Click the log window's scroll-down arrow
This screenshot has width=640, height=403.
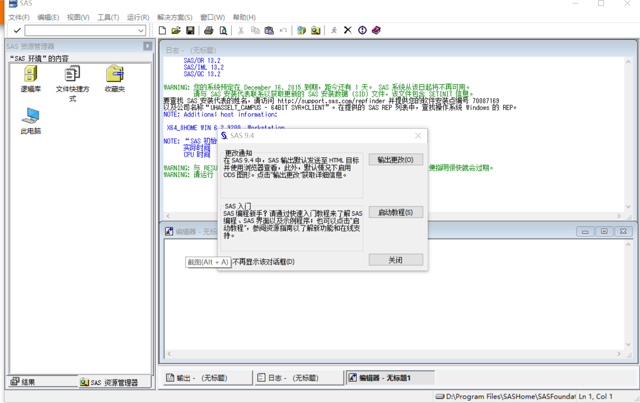[x=628, y=207]
